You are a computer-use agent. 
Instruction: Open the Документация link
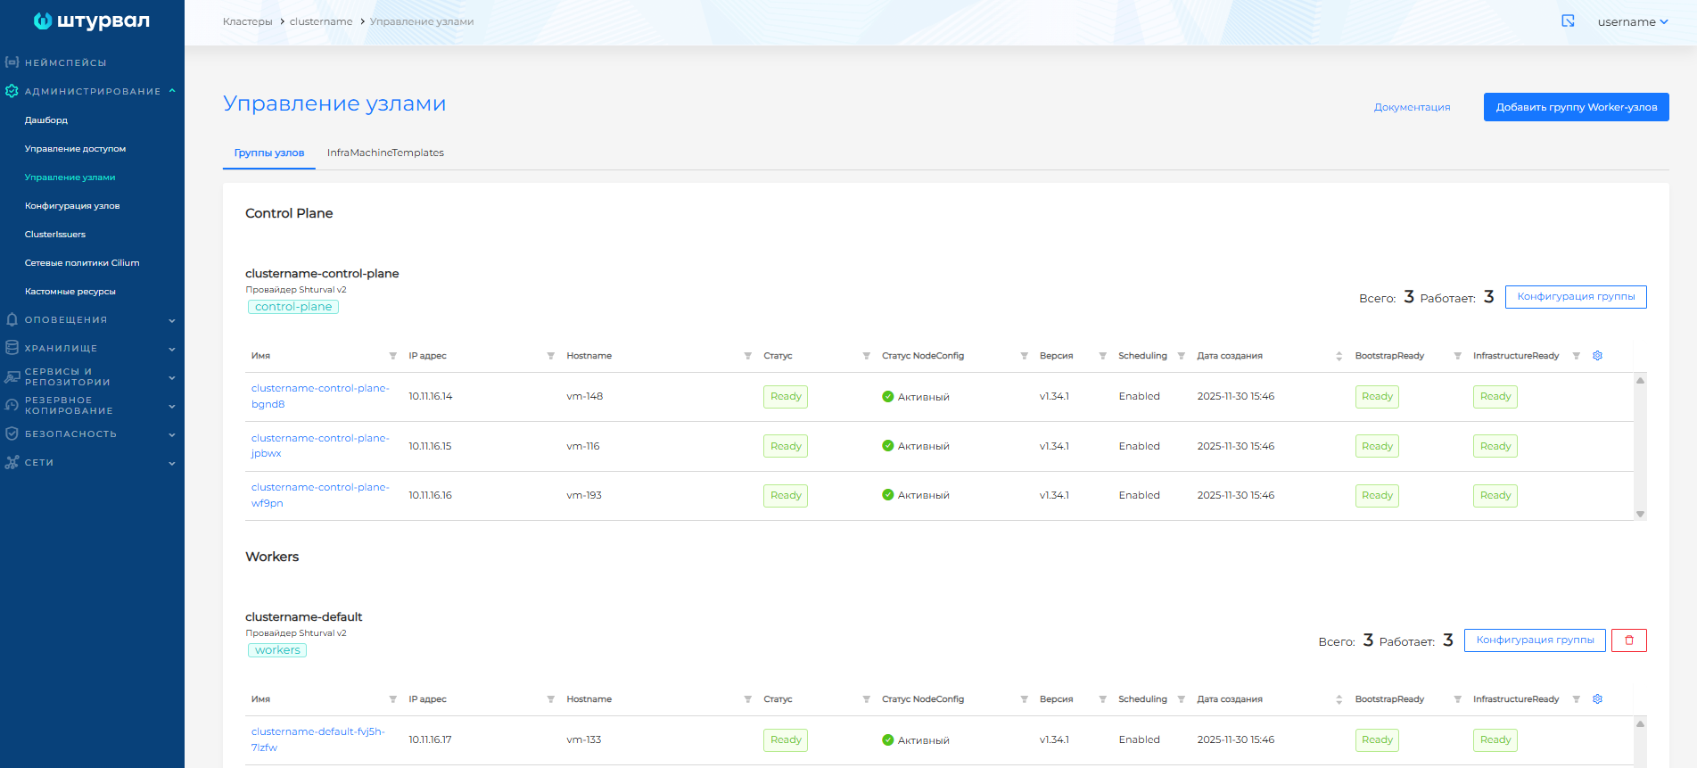tap(1412, 107)
